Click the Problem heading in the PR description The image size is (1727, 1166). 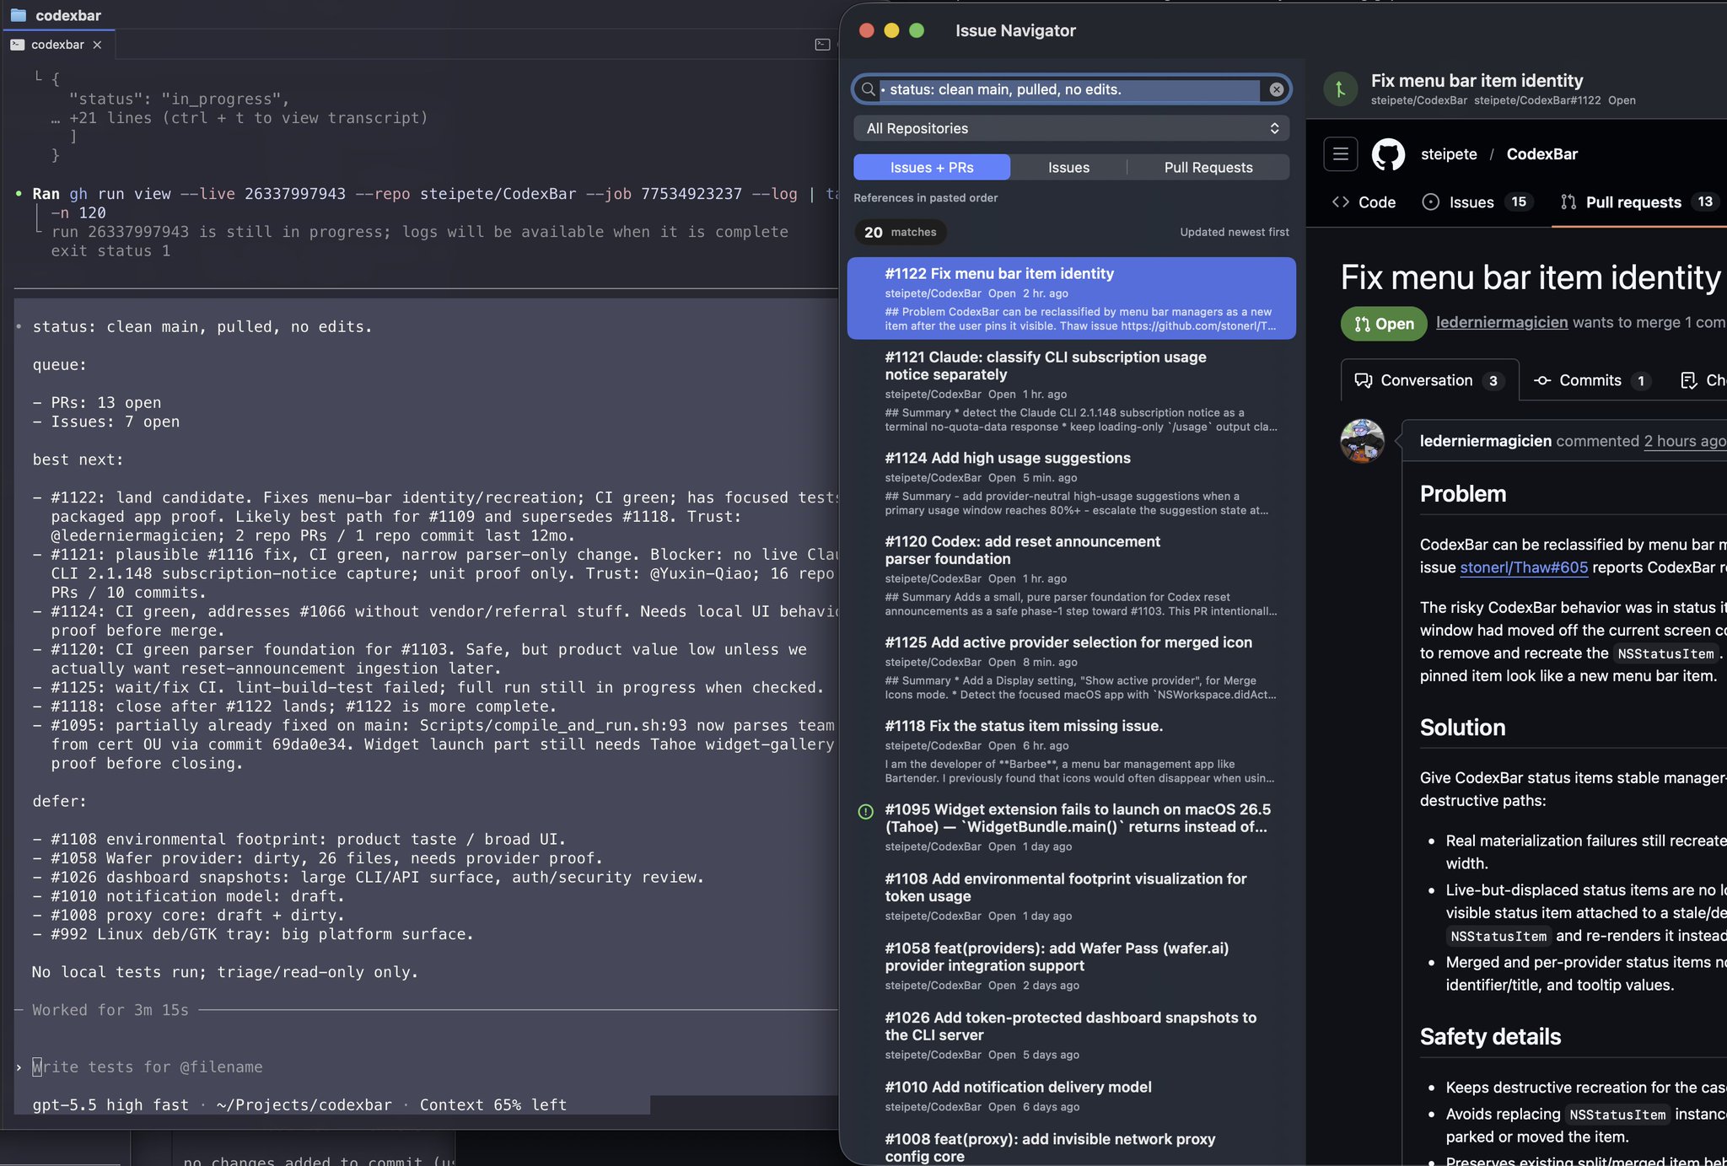(1462, 494)
